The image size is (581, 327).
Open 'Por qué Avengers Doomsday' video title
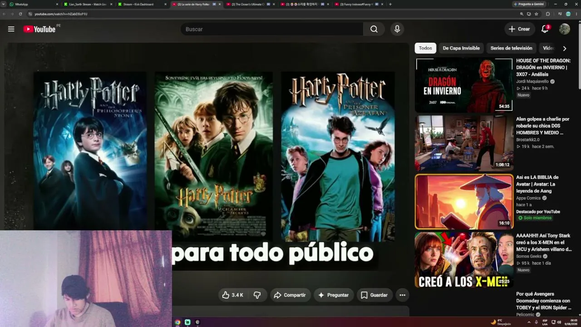(543, 301)
